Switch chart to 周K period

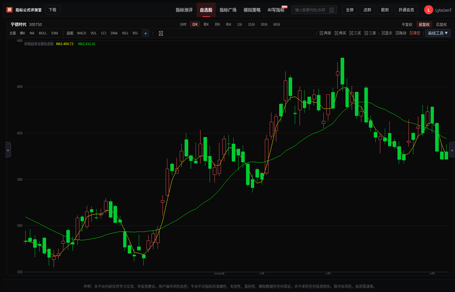[x=206, y=25]
